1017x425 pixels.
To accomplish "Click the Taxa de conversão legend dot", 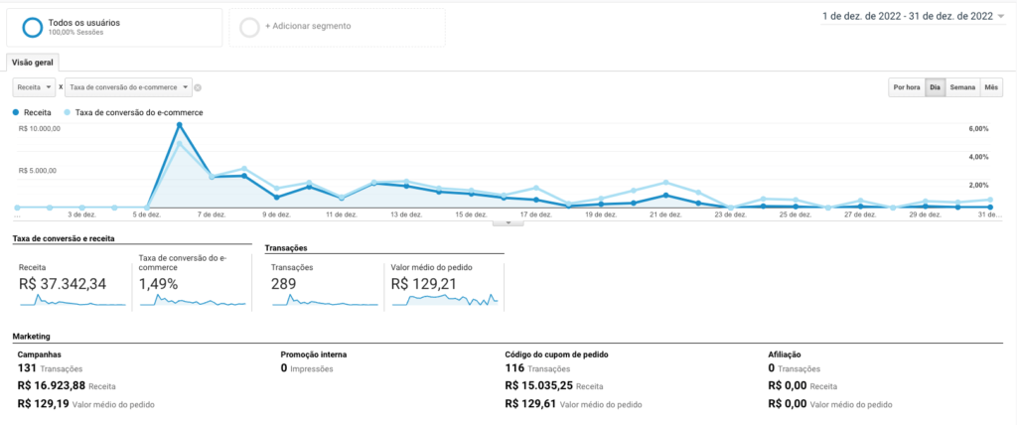I will [68, 112].
